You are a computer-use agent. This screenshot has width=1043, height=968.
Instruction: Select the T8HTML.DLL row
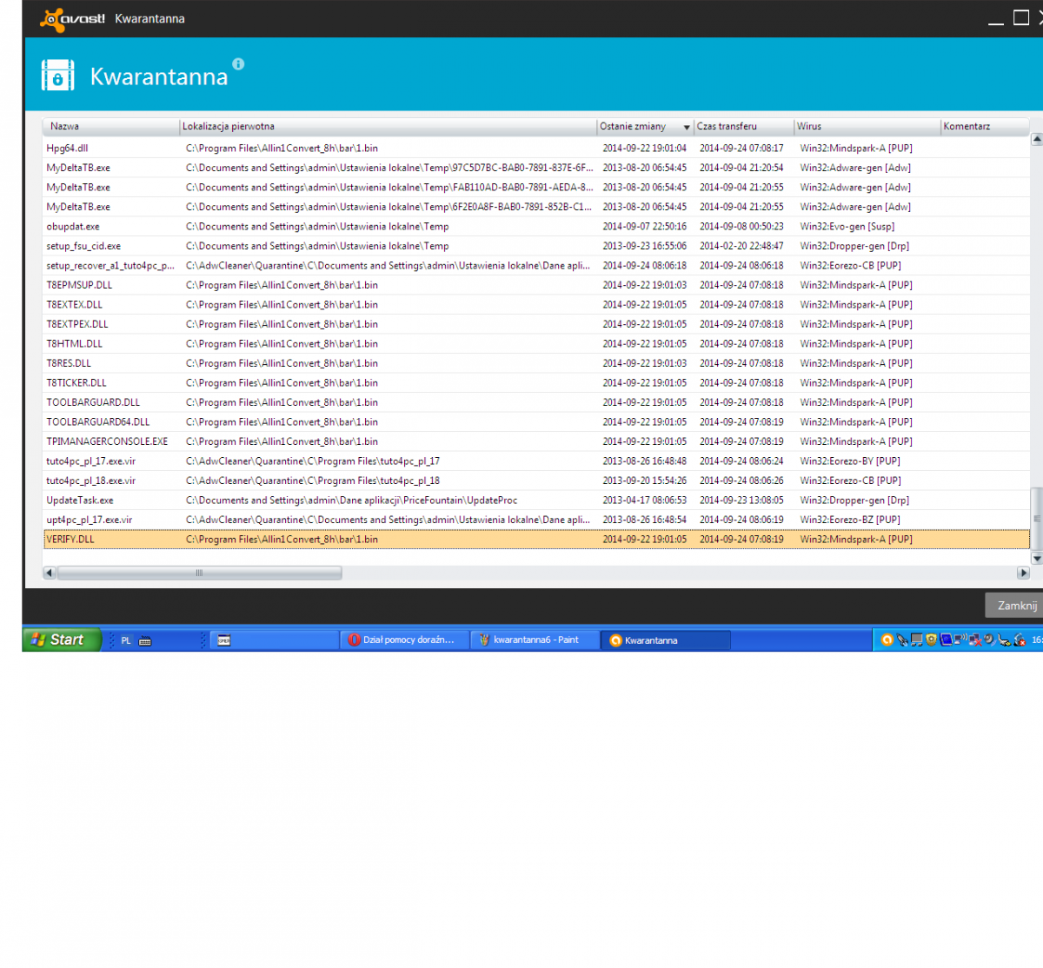pyautogui.click(x=536, y=344)
